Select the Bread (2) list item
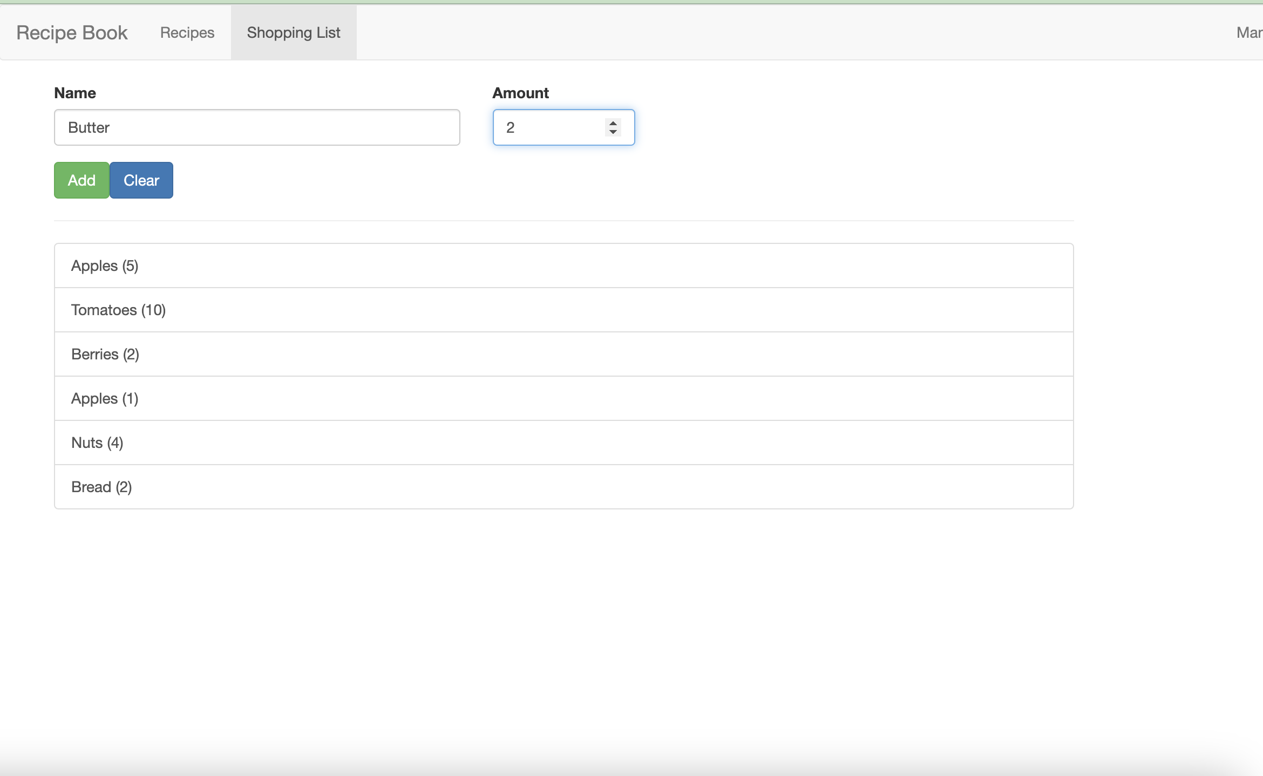 563,487
